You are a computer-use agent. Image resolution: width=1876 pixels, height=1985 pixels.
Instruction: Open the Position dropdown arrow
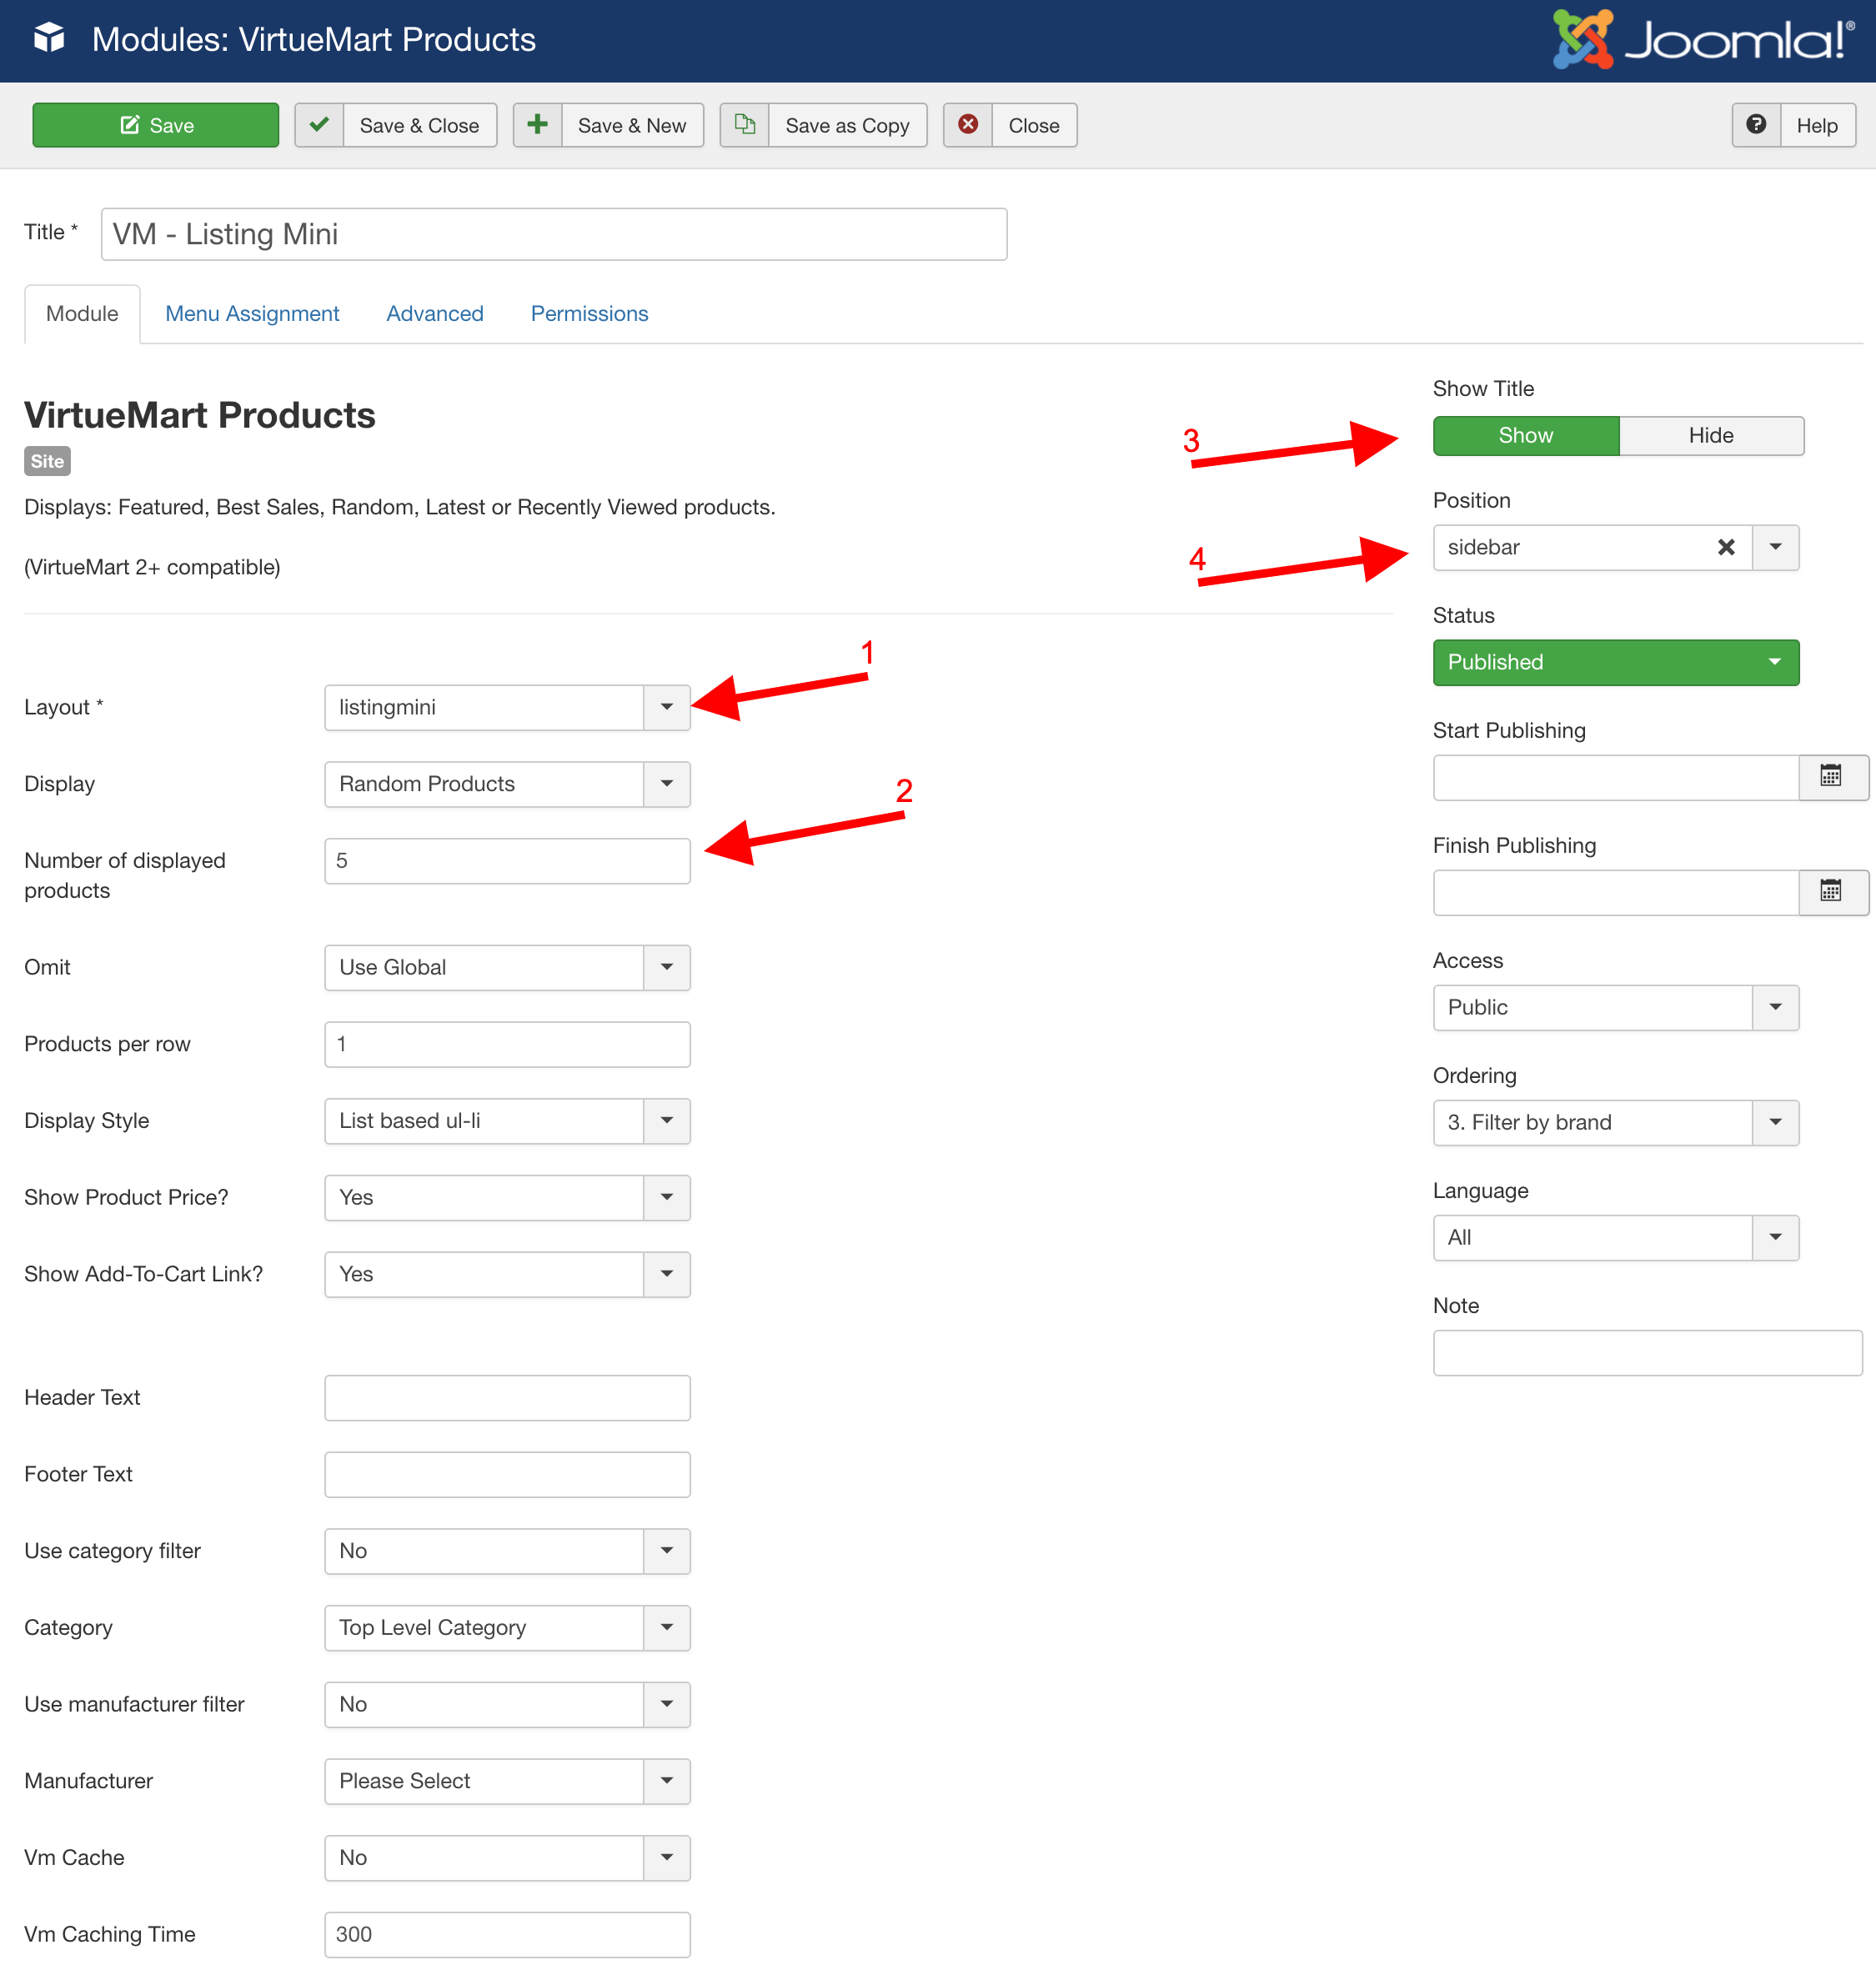click(1775, 547)
